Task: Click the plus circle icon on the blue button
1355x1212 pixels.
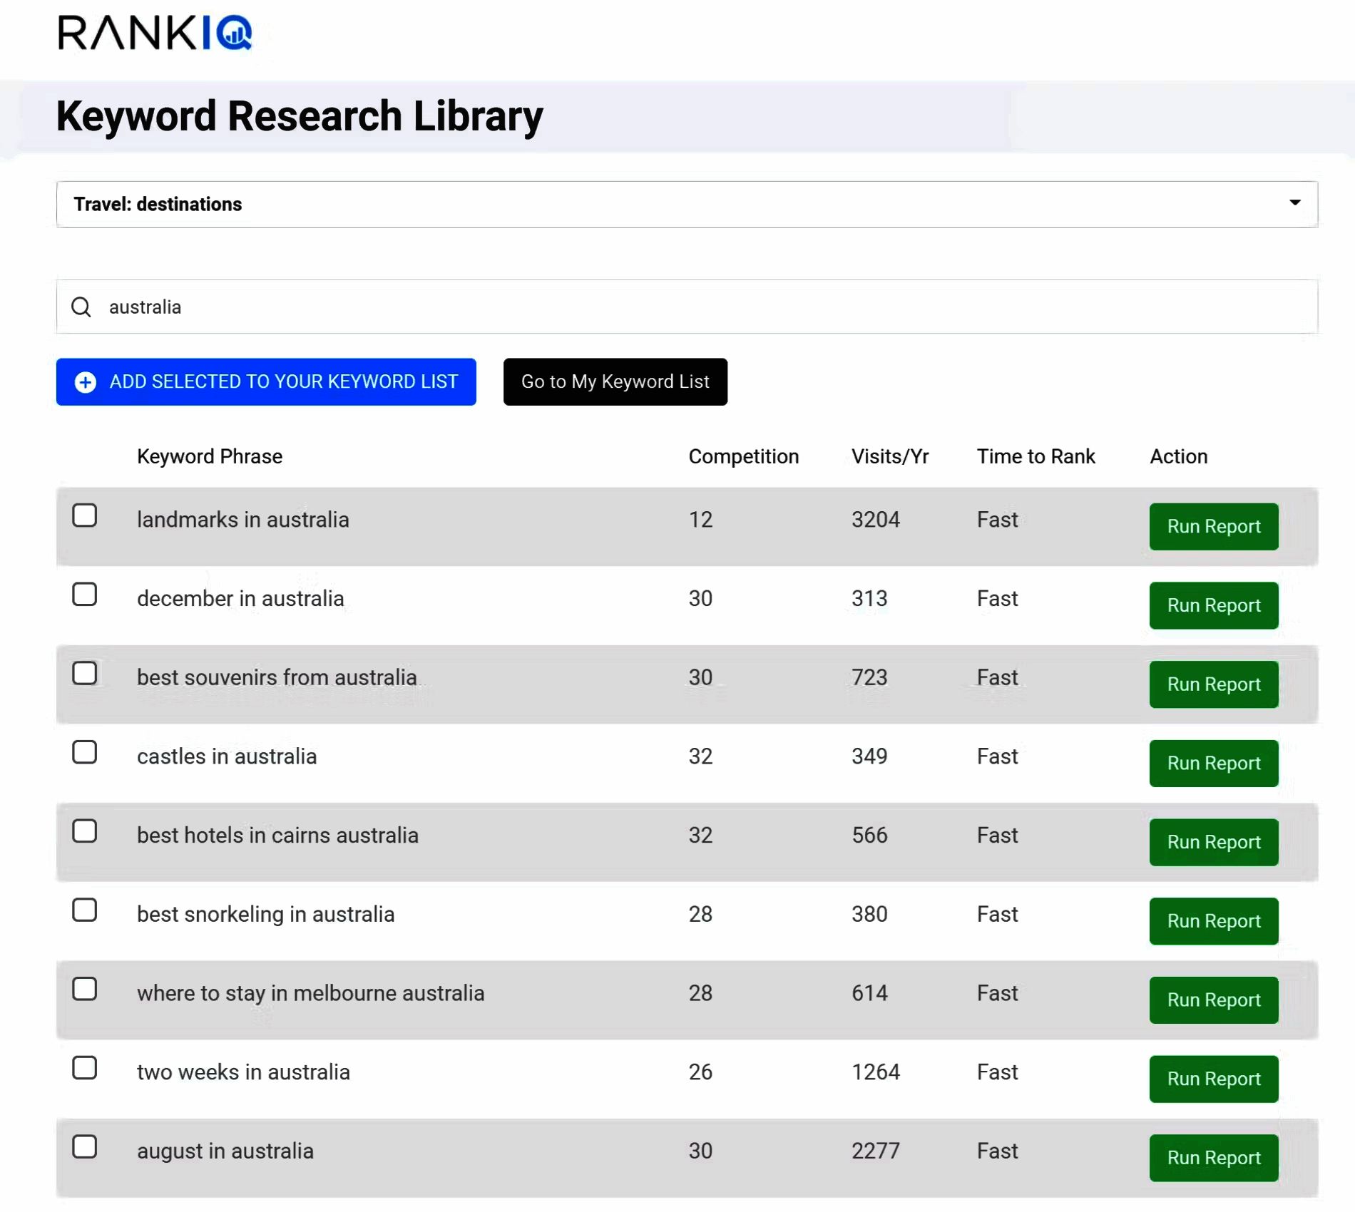Action: pos(86,382)
